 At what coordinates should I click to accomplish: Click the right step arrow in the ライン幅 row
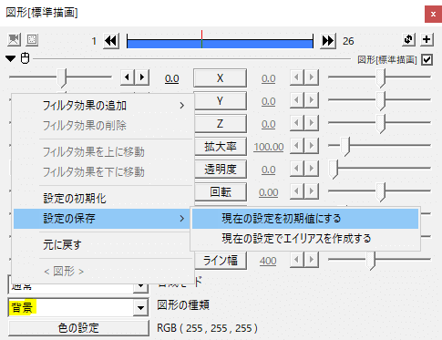312,260
